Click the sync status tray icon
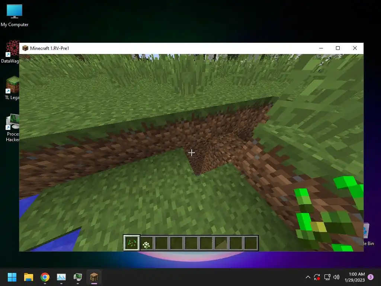This screenshot has width=381, height=286. (x=317, y=277)
